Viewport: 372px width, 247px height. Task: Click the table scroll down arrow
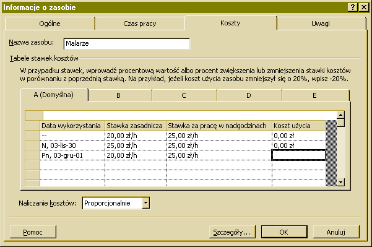click(x=340, y=182)
